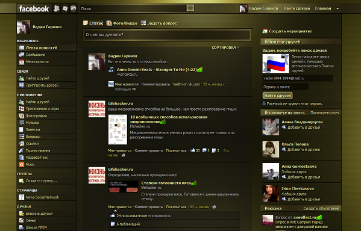Click the shares count on microwave post
361x231 pixels.
215,150
